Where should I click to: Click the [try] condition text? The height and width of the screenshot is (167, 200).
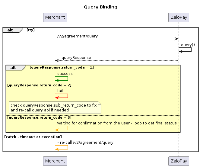30,30
